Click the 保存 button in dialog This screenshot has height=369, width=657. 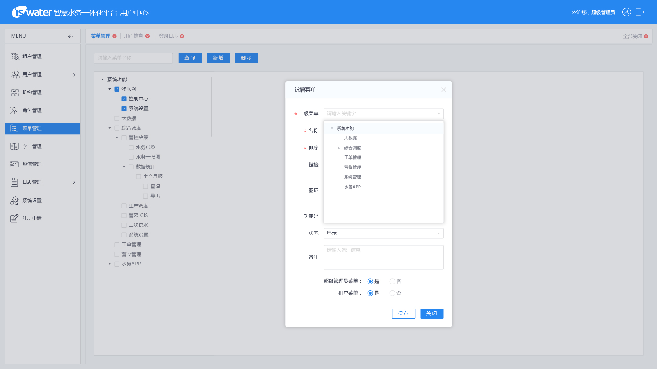coord(403,314)
